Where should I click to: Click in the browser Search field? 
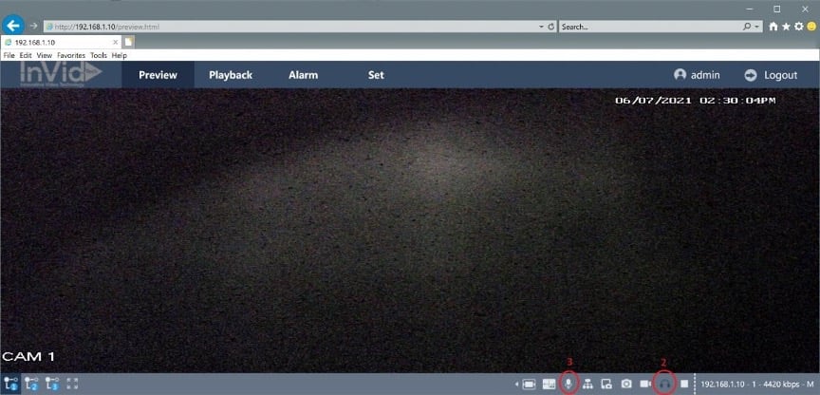[x=645, y=27]
